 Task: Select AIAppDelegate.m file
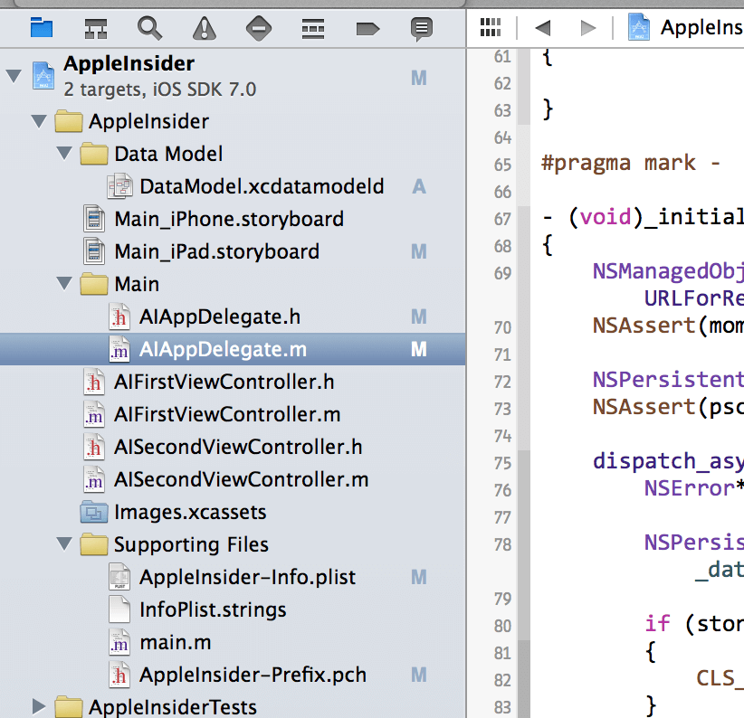pos(233,349)
